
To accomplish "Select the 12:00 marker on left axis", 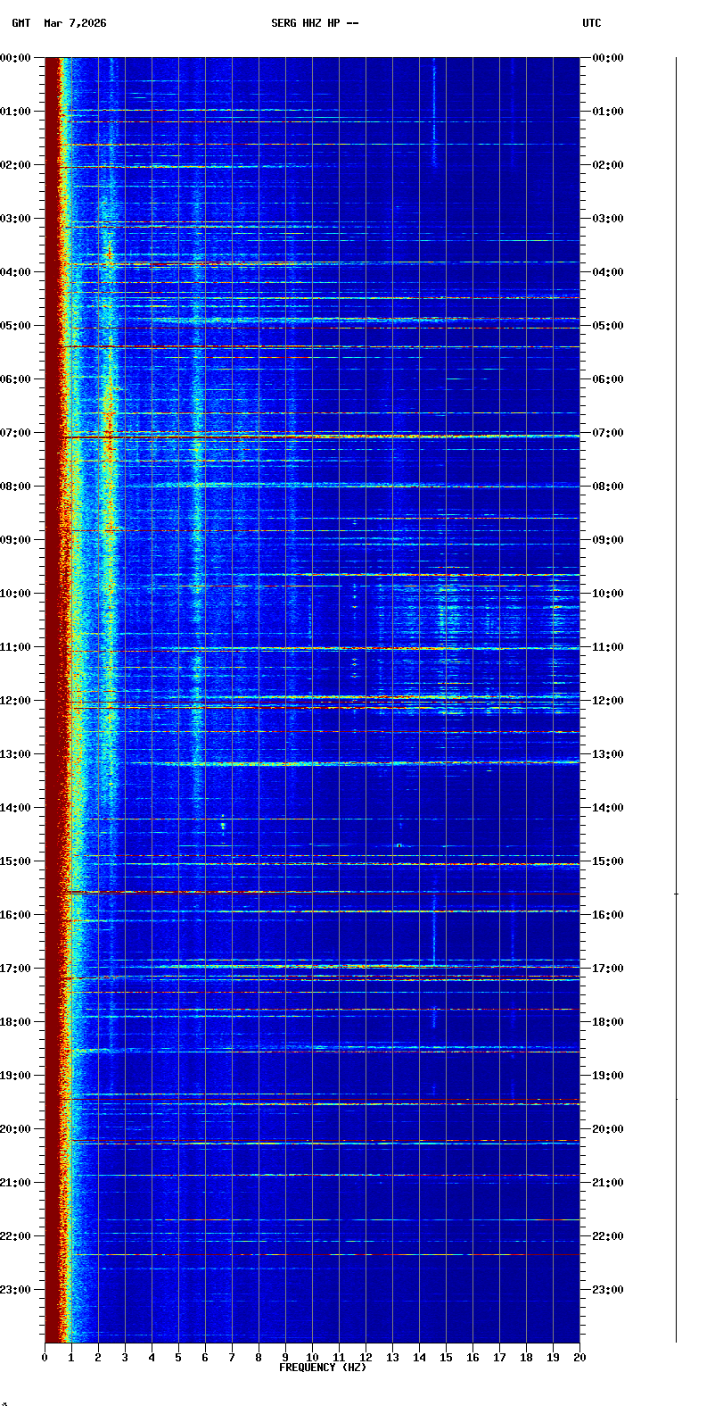I will tap(16, 701).
